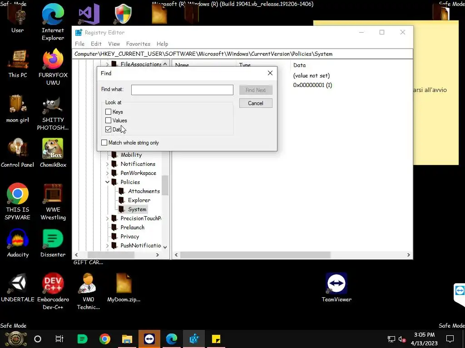Open the File menu
The image size is (465, 348).
pyautogui.click(x=79, y=44)
